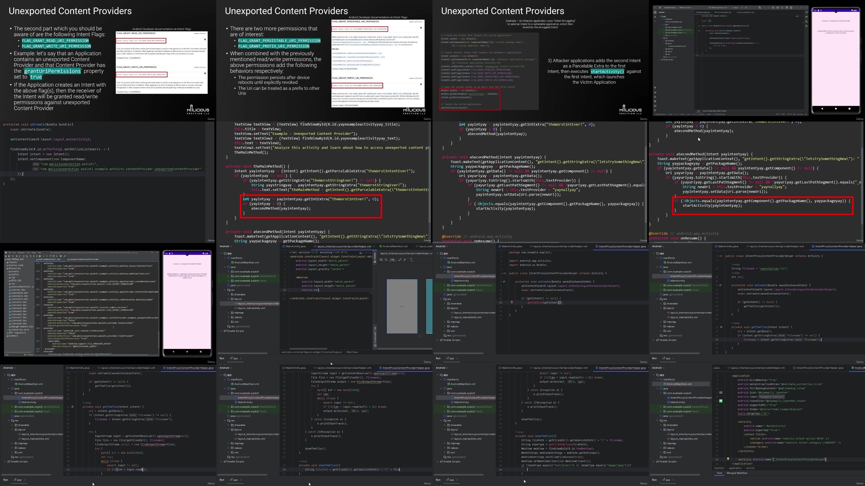Close app run tab in WebView layout frame
Image resolution: width=865 pixels, height=486 pixels.
[x=241, y=358]
